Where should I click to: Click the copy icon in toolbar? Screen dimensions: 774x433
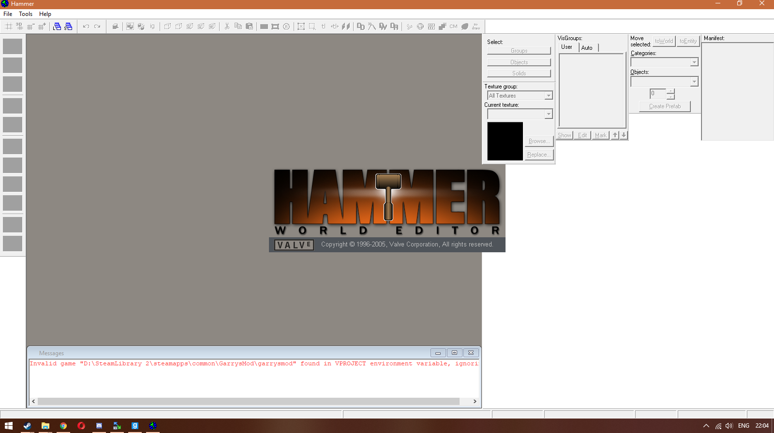[238, 27]
